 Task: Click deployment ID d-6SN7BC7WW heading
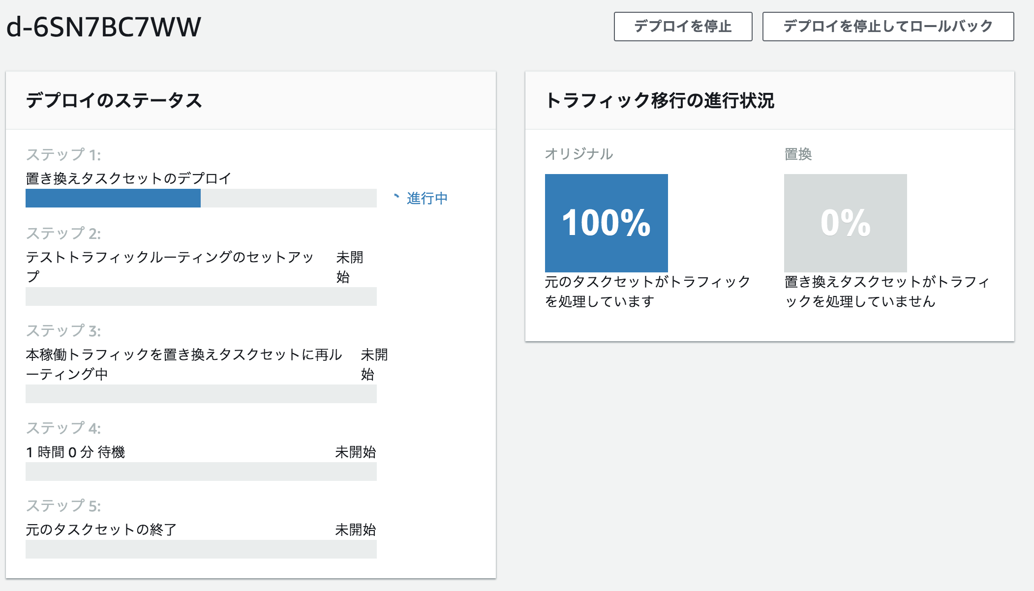pos(104,27)
